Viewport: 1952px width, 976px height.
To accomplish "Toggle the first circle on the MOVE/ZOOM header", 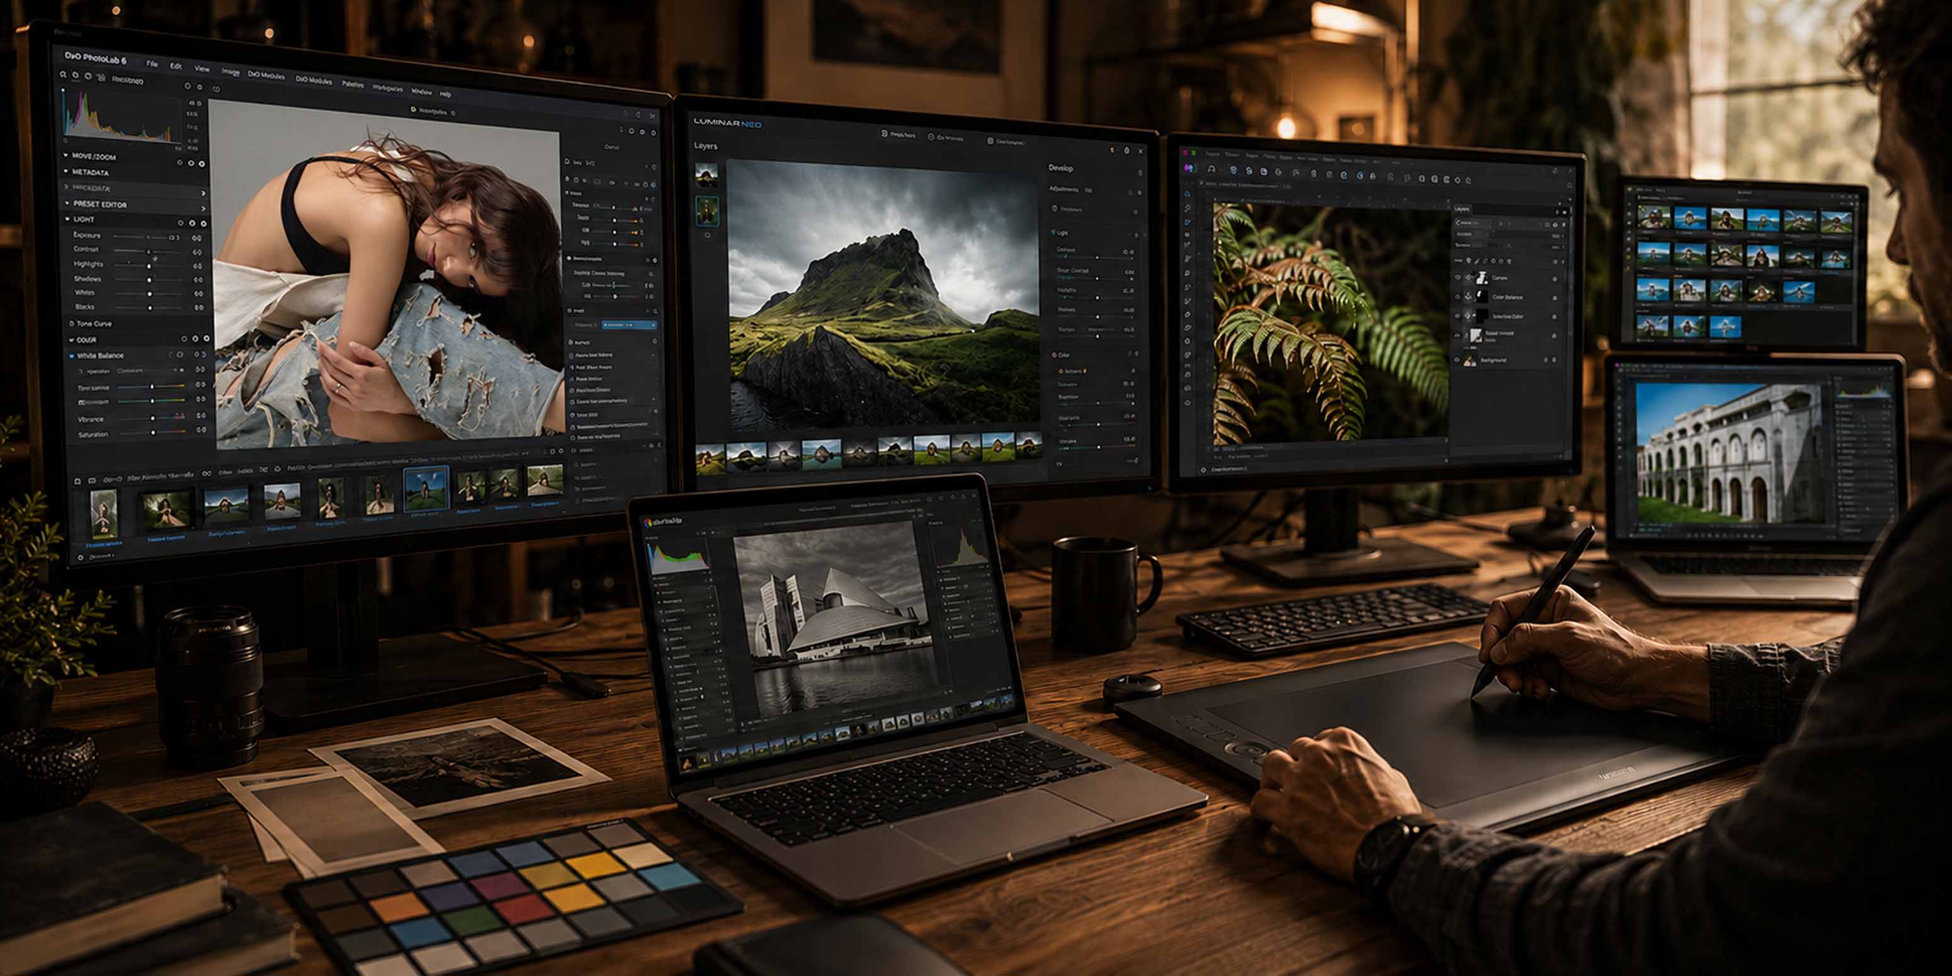I will coord(179,162).
